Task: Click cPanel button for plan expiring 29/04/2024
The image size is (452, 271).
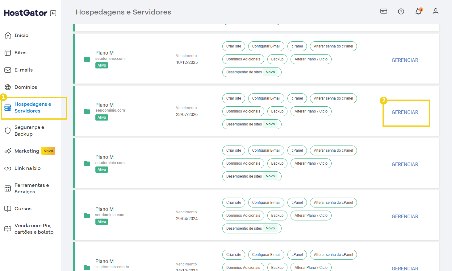Action: click(x=297, y=203)
